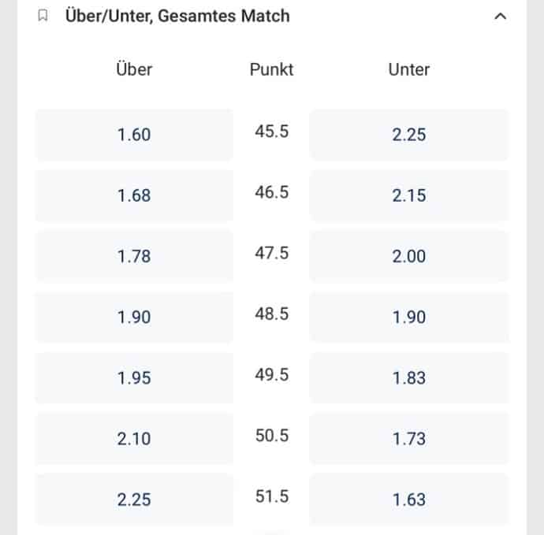Select Unter 45.5 at odds 2.25
Screen dimensions: 544x535
[x=408, y=135]
